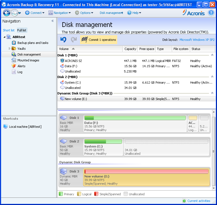Select the New volume (E:) red bar
Image resolution: width=217 pixels, height=205 pixels.
[146, 172]
